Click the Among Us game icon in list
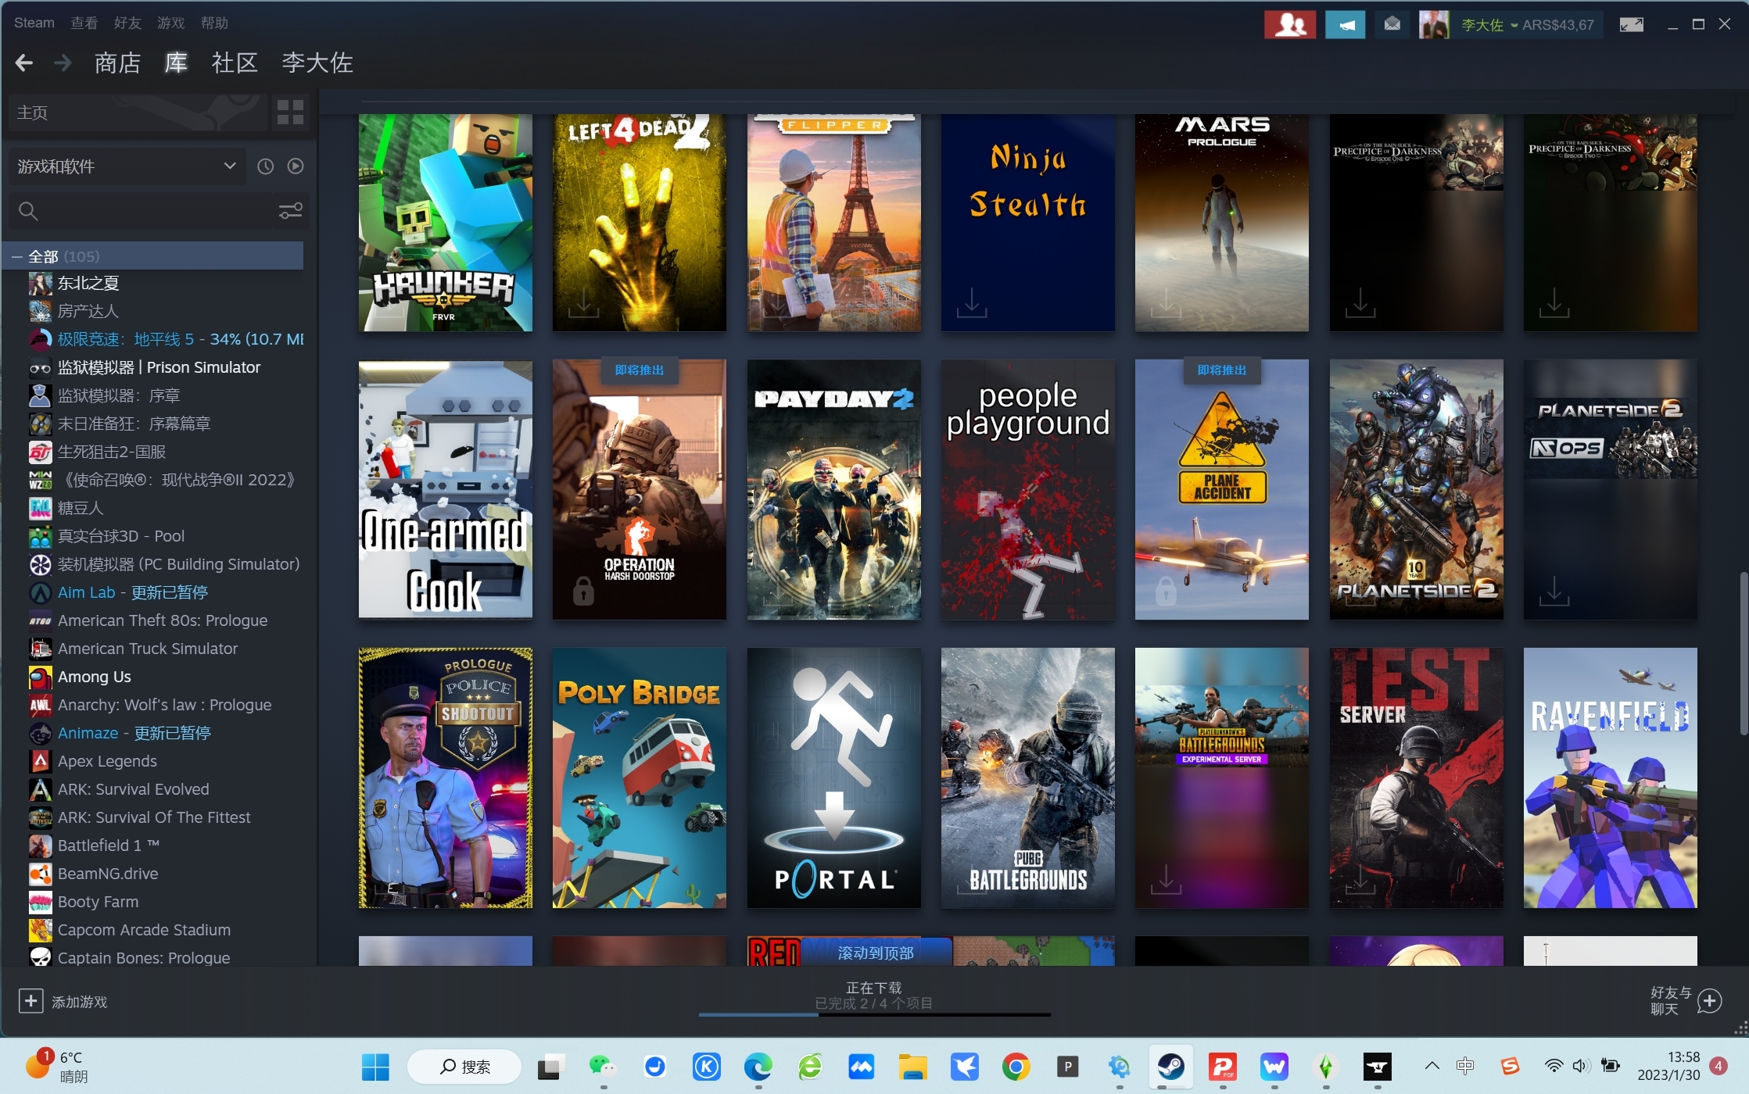Image resolution: width=1749 pixels, height=1094 pixels. point(40,677)
